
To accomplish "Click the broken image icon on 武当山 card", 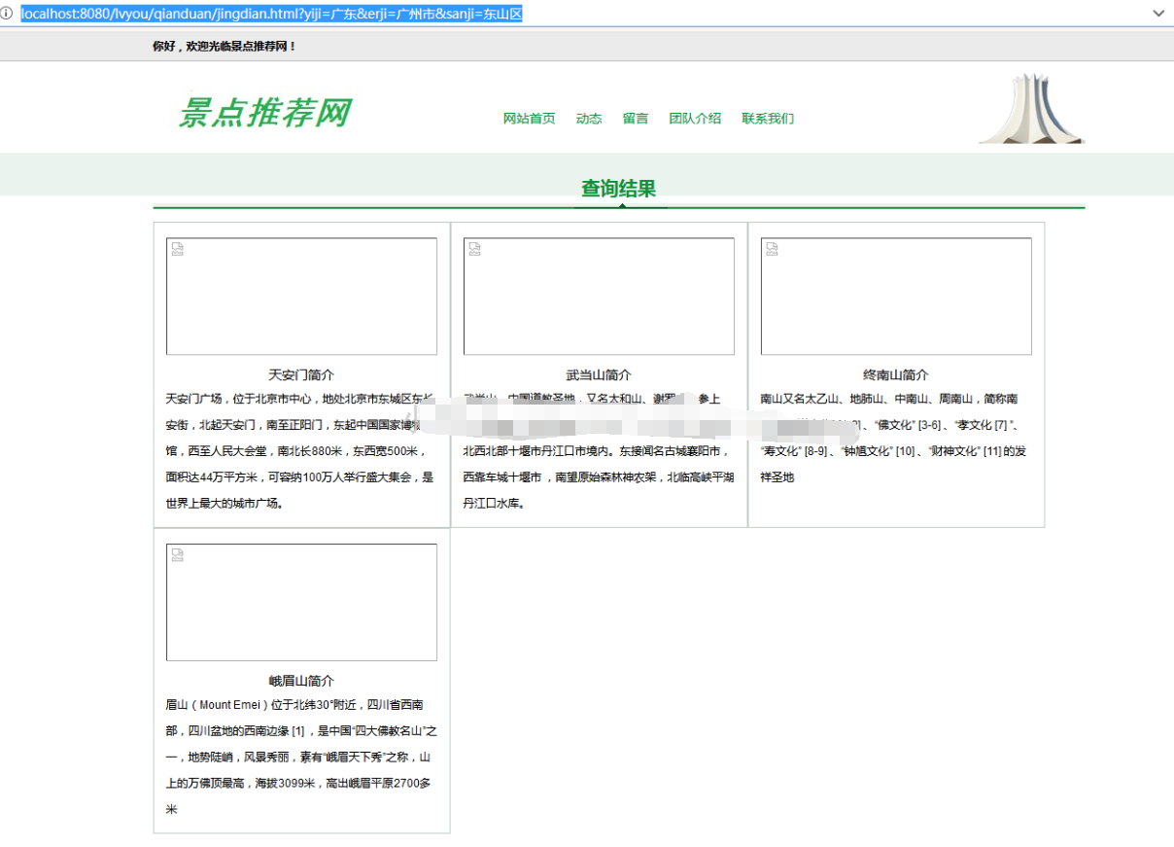I will tap(474, 249).
